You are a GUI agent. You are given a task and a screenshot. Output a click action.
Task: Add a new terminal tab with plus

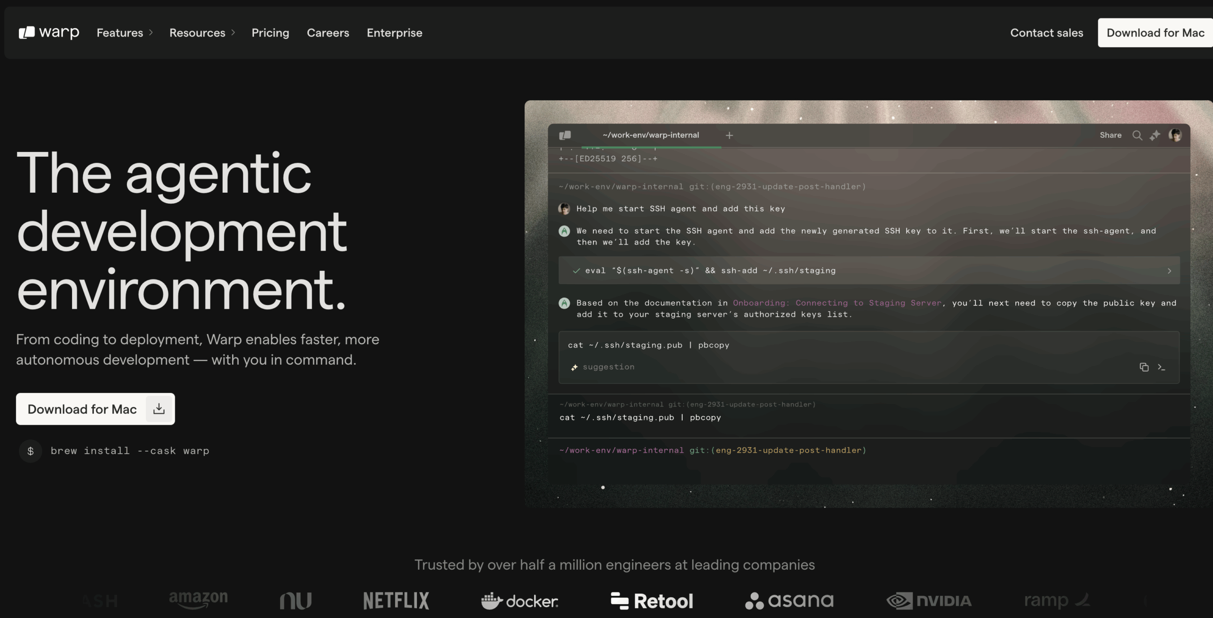[x=729, y=135]
